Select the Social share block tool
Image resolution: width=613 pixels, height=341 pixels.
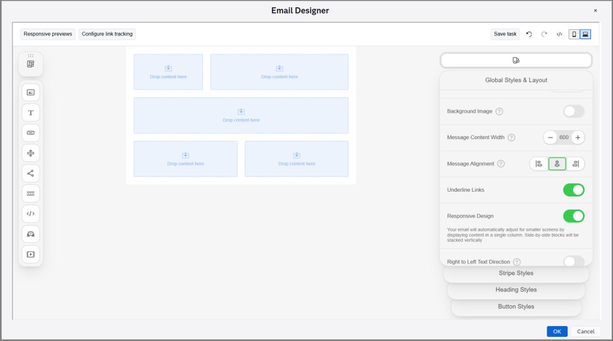pos(31,173)
